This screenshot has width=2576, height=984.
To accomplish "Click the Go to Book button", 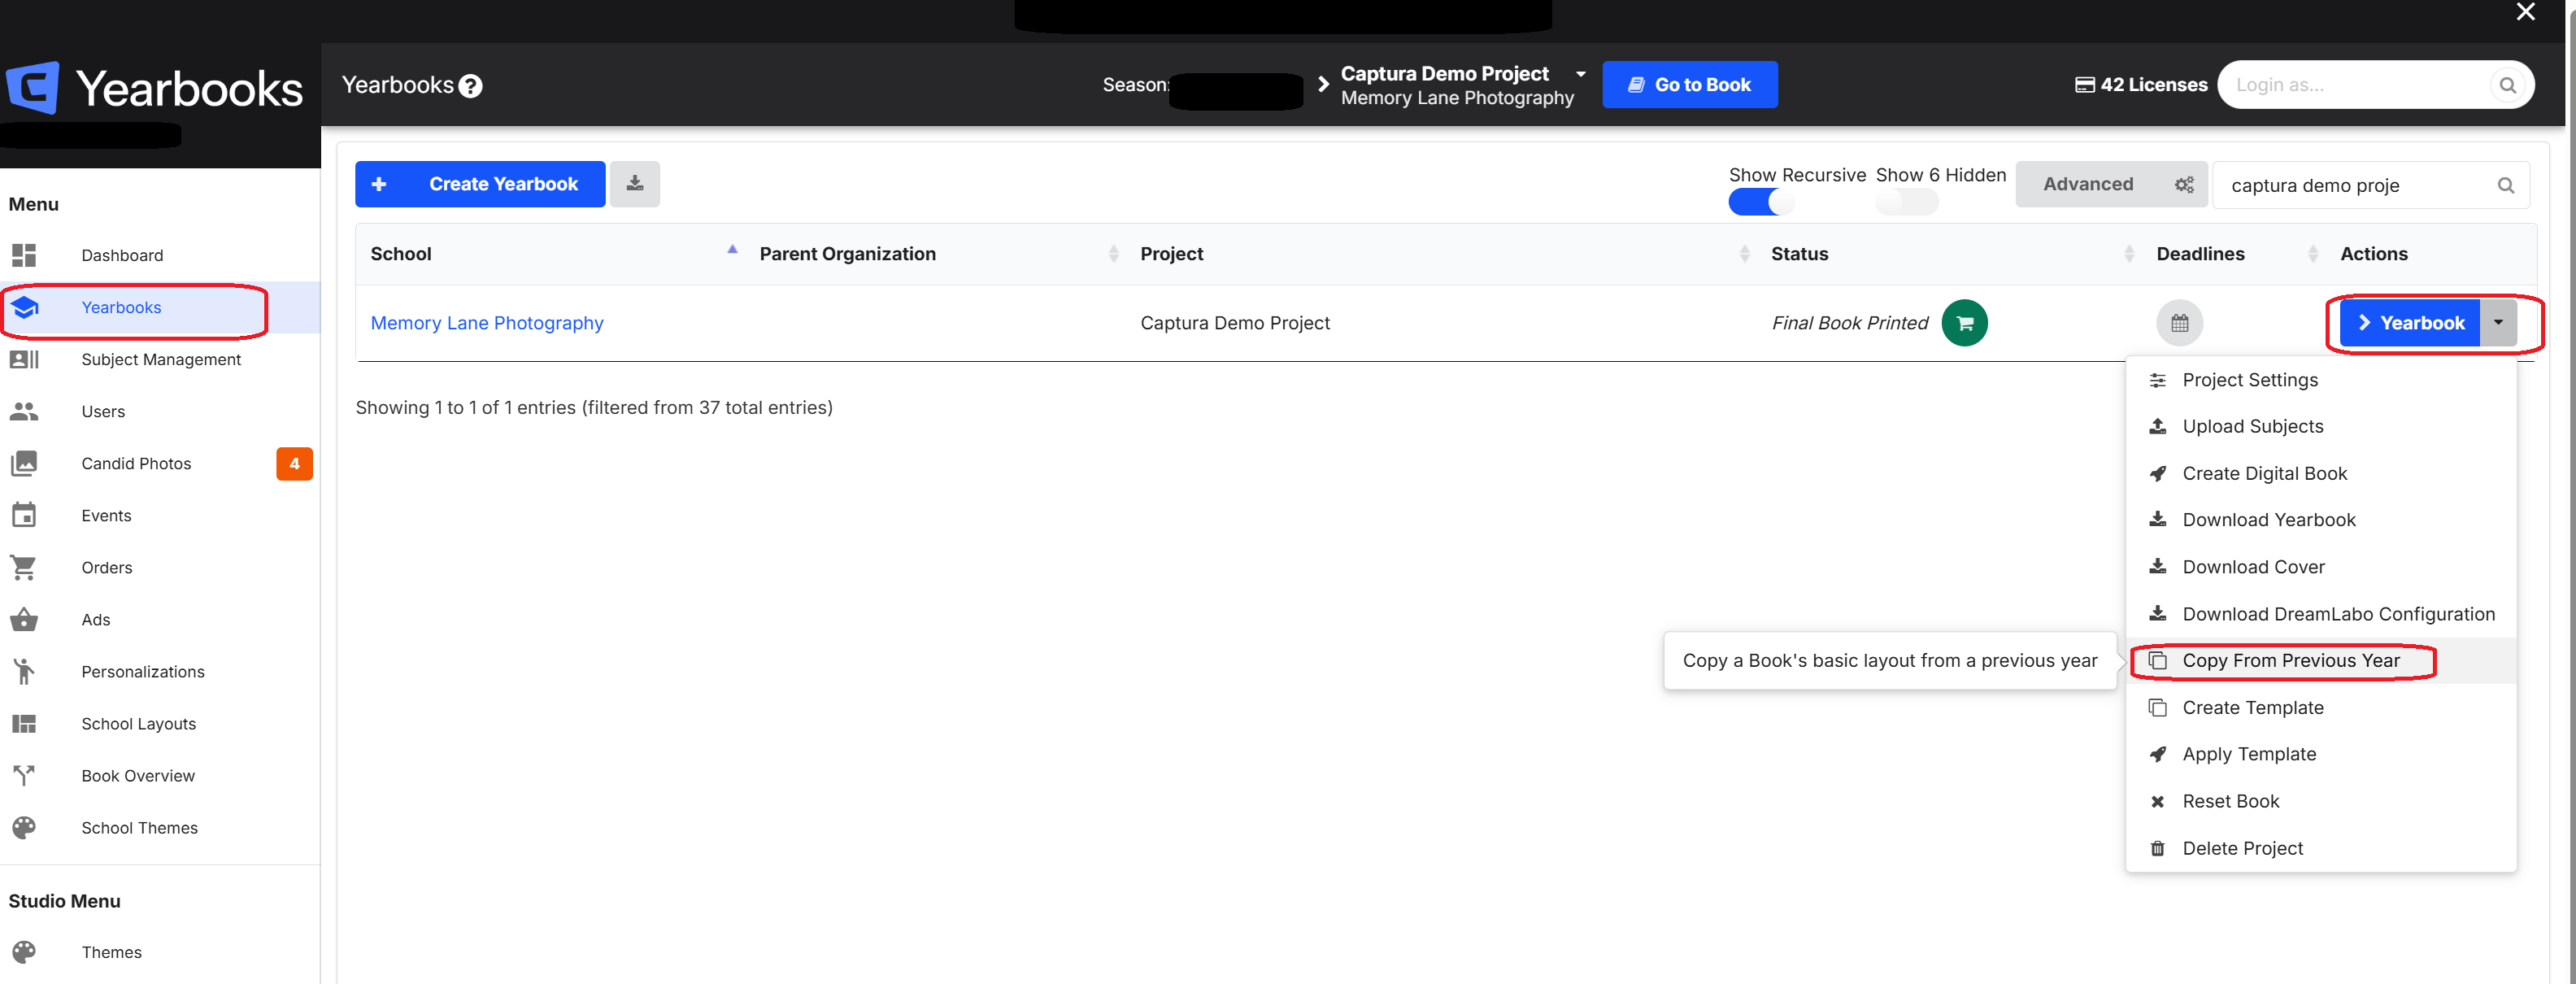I will pos(1689,85).
